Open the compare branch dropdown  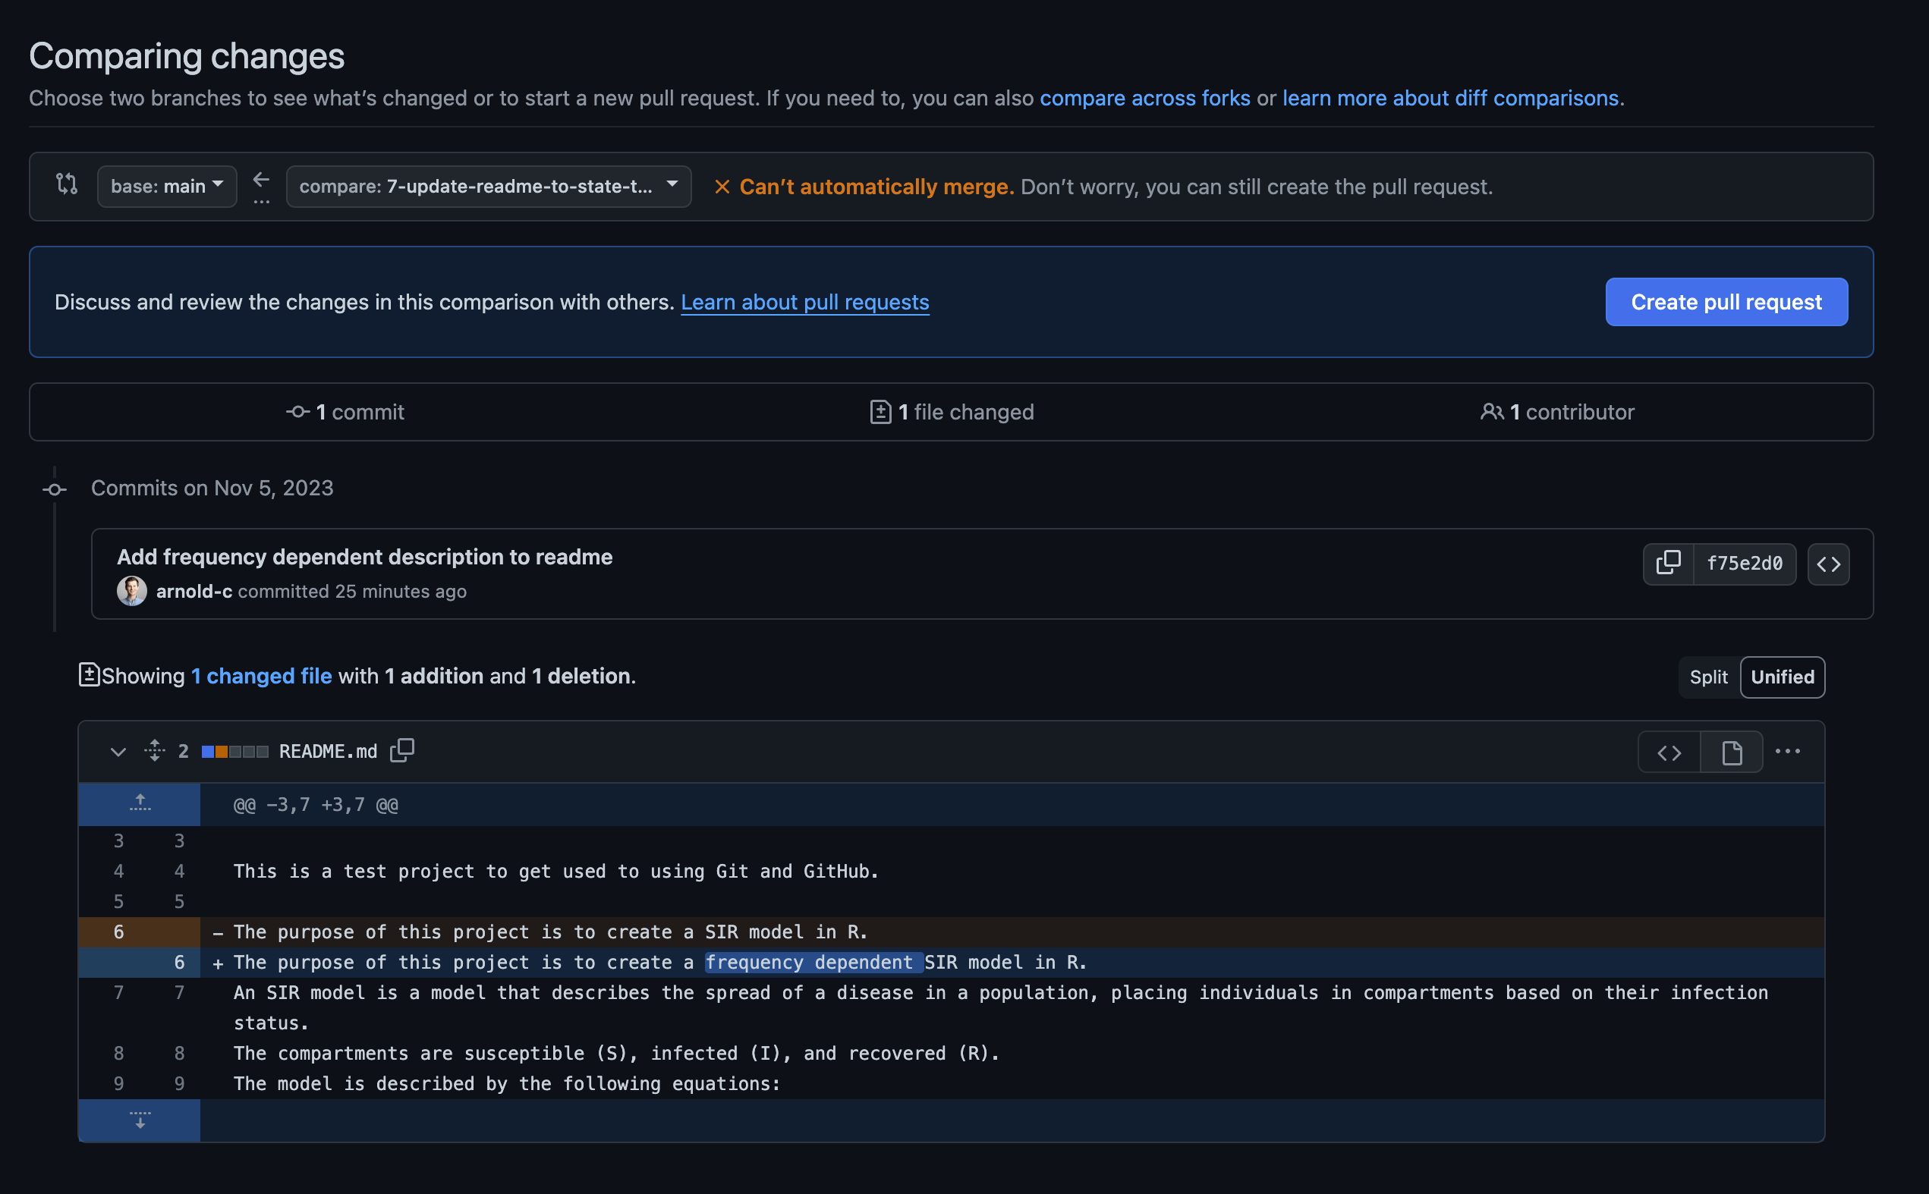click(488, 187)
